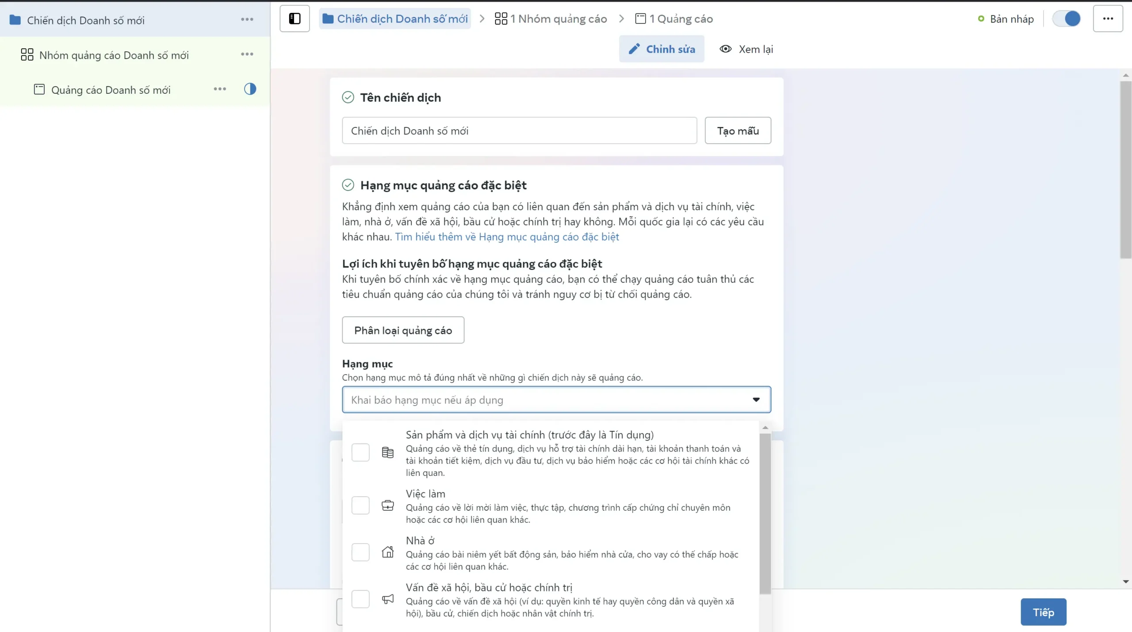Image resolution: width=1132 pixels, height=632 pixels.
Task: Toggle the campaign on/off switch
Action: coord(1066,19)
